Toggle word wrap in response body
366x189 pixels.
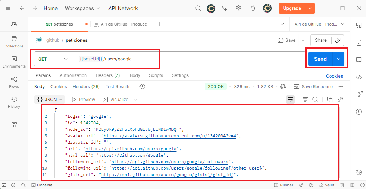coord(290,100)
